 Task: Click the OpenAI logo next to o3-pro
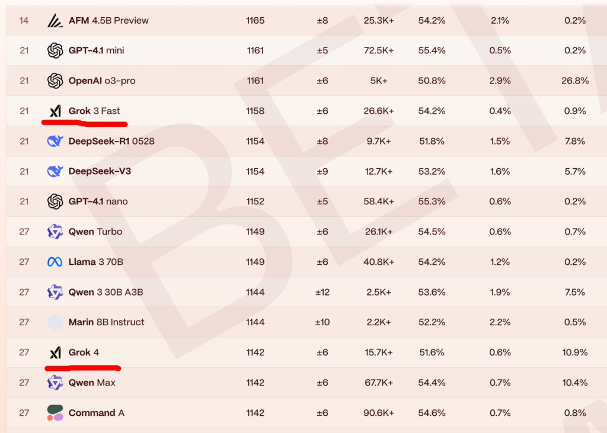[x=55, y=81]
